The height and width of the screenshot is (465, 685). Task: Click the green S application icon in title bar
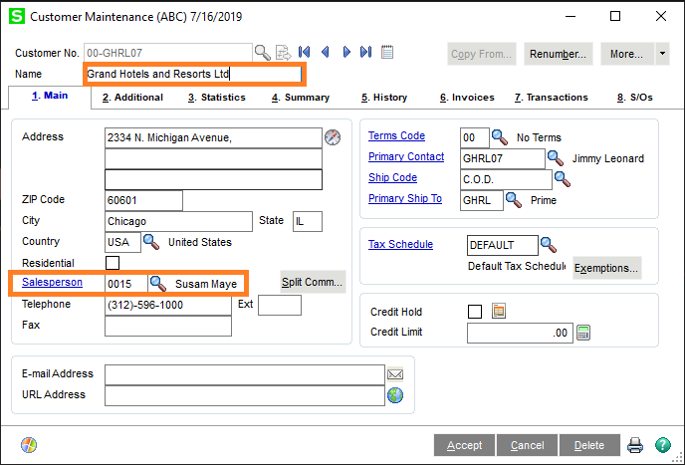[17, 17]
